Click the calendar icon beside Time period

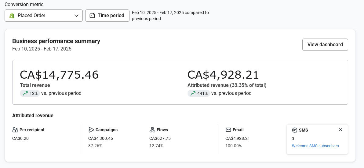pyautogui.click(x=92, y=16)
